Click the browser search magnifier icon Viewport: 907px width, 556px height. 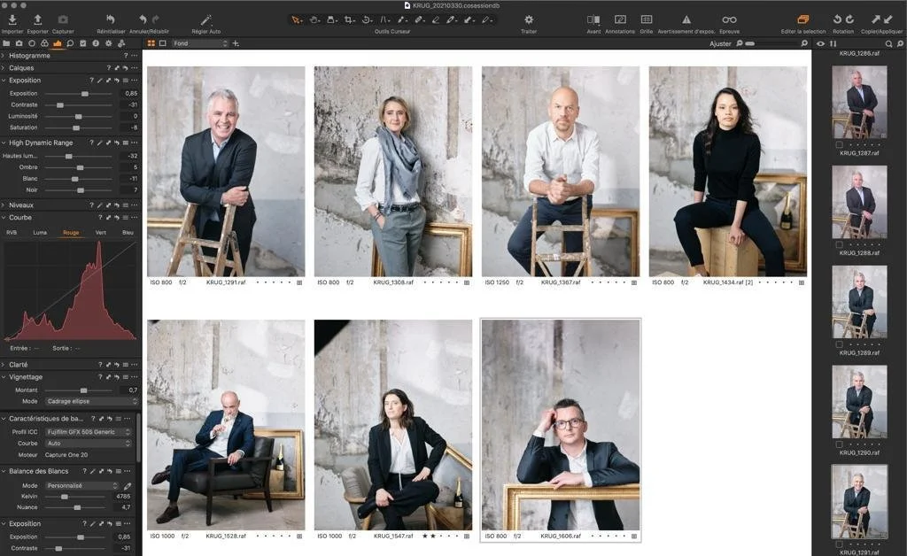tap(888, 43)
